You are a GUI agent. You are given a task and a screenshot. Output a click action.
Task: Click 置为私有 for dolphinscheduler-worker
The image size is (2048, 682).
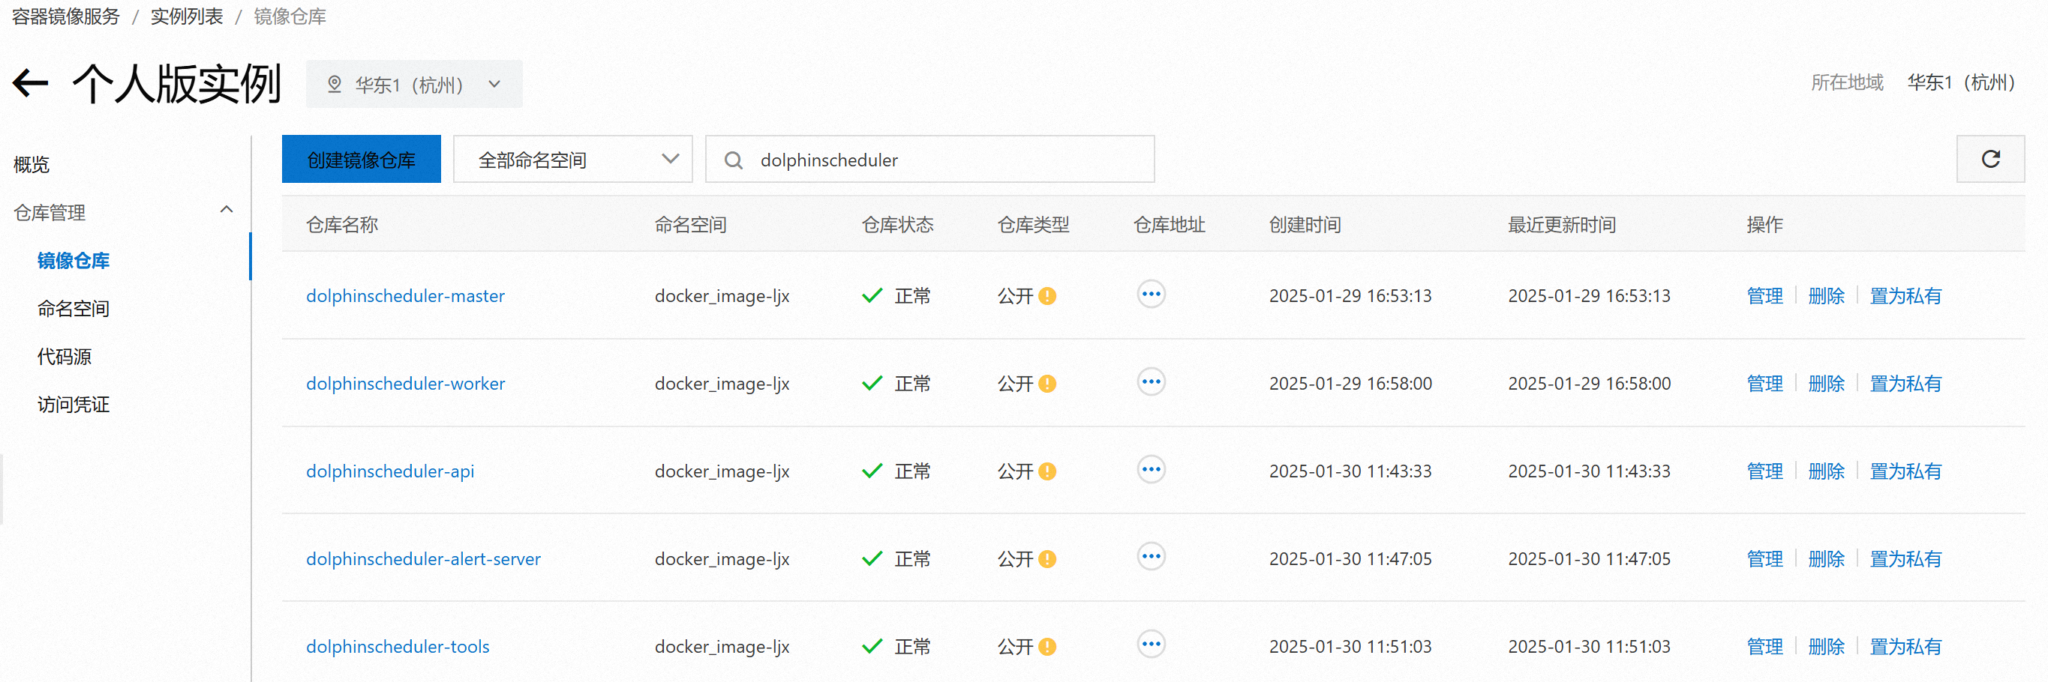point(1905,384)
